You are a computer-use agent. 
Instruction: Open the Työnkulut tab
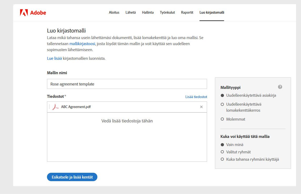click(167, 13)
